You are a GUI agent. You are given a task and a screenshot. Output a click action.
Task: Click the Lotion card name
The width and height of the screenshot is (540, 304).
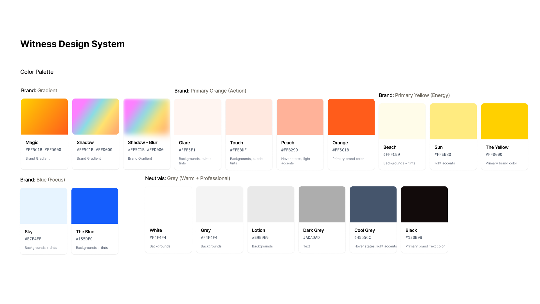(x=258, y=230)
